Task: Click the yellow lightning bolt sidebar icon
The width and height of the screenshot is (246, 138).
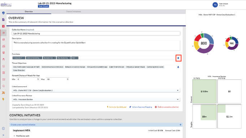Action: tap(3, 99)
